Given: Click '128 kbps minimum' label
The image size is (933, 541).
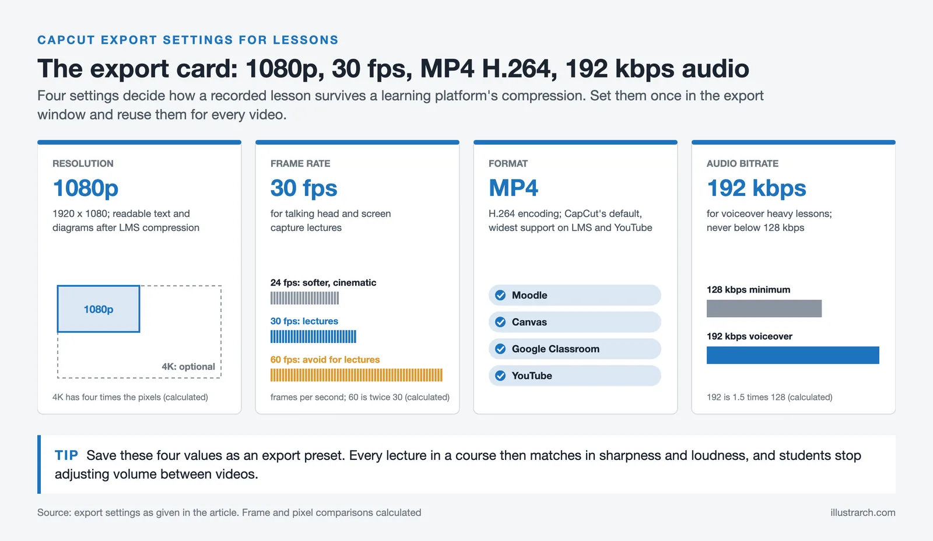Looking at the screenshot, I should [749, 290].
